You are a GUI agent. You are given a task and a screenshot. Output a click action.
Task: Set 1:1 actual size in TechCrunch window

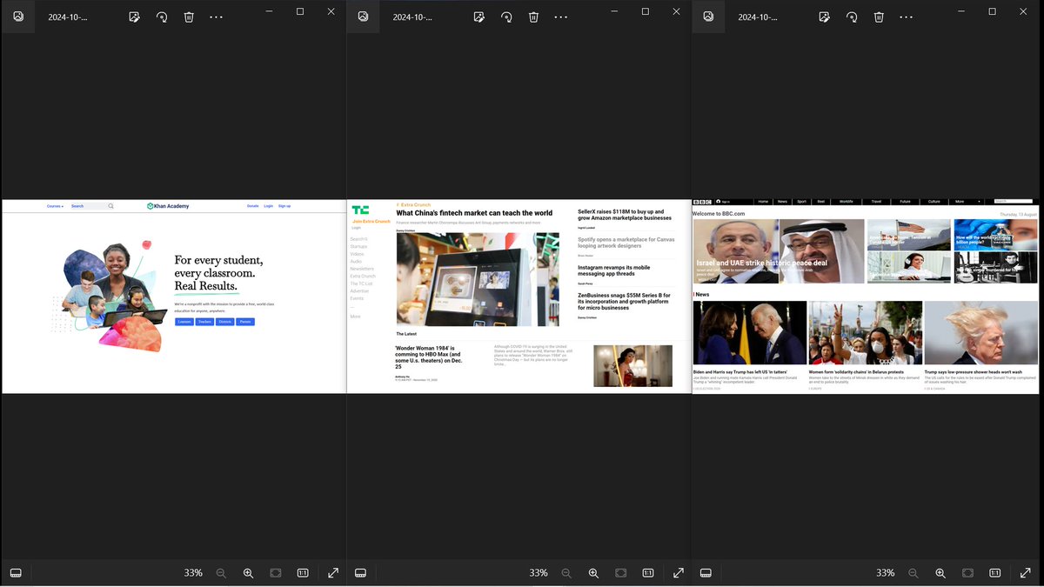[648, 573]
